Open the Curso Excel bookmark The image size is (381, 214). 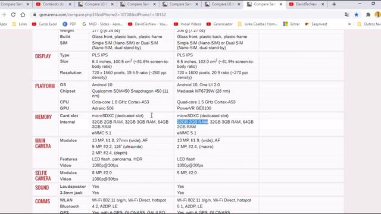coord(45,24)
